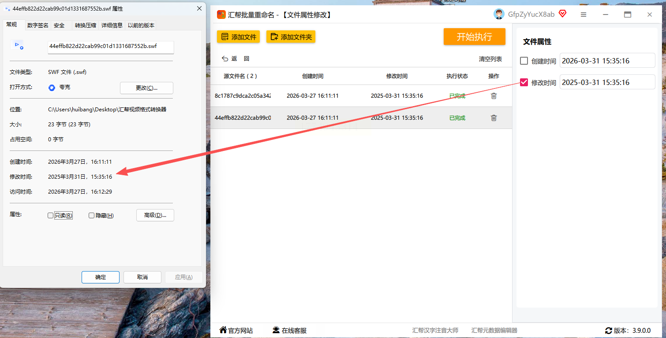Dismiss the properties dialog with 取消
This screenshot has height=338, width=666.
[142, 277]
